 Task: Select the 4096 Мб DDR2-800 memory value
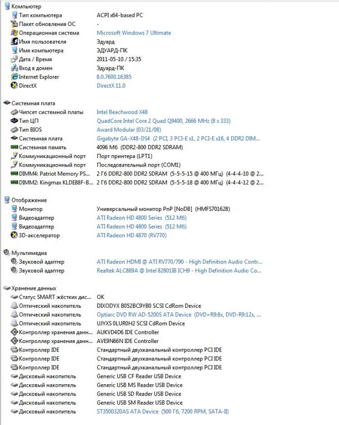coord(140,147)
